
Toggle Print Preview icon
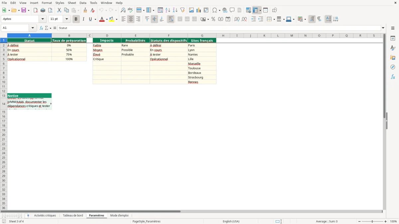tap(50, 10)
